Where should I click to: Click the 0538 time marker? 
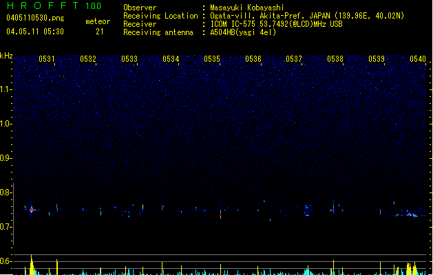[x=335, y=59]
